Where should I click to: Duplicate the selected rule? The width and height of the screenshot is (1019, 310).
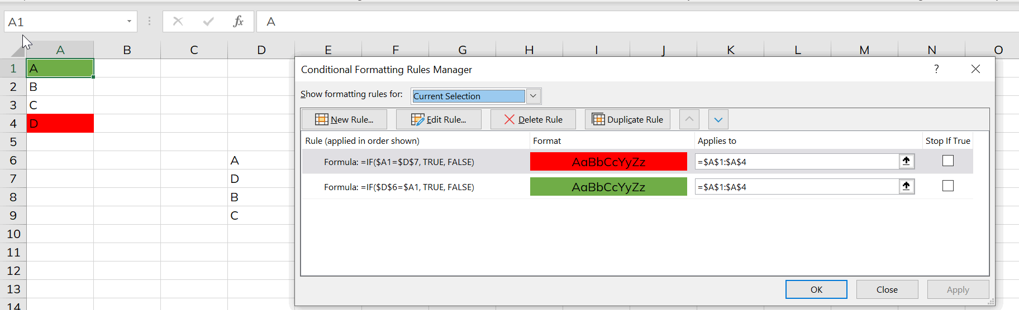point(627,119)
